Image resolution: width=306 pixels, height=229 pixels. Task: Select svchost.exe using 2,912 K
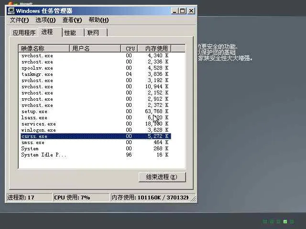point(96,99)
